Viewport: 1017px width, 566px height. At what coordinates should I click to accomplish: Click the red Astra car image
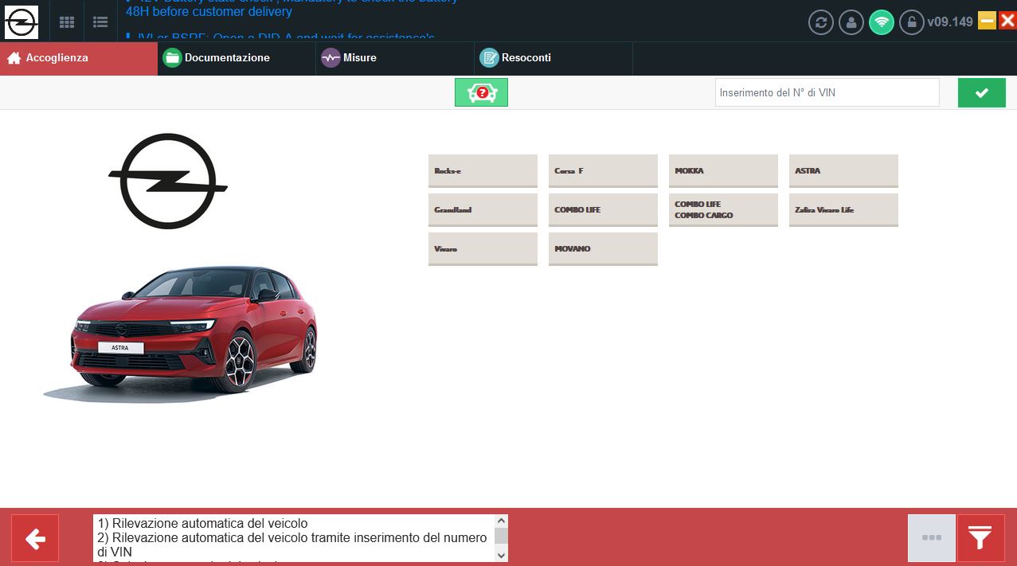click(181, 333)
